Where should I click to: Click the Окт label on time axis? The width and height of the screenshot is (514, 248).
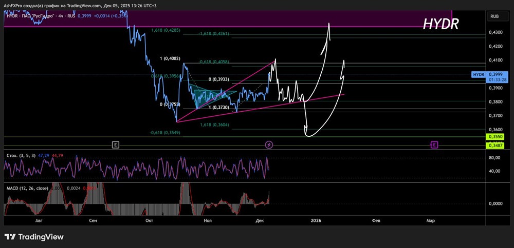(150, 221)
